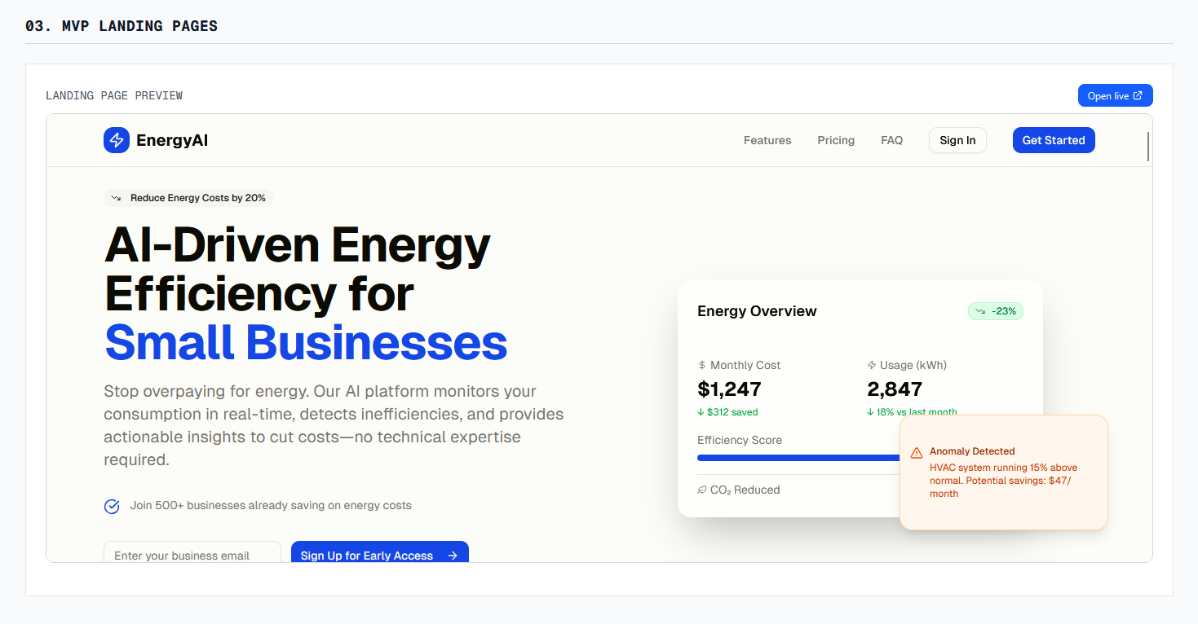Click the bolt icon beside Usage (kWh)
Image resolution: width=1198 pixels, height=624 pixels.
871,365
